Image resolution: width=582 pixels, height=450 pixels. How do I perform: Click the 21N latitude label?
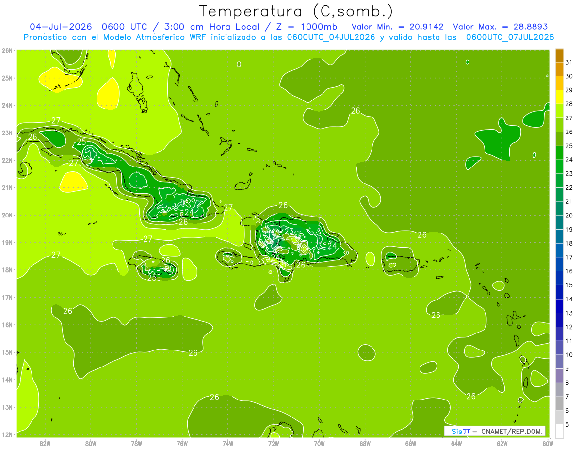(x=7, y=188)
